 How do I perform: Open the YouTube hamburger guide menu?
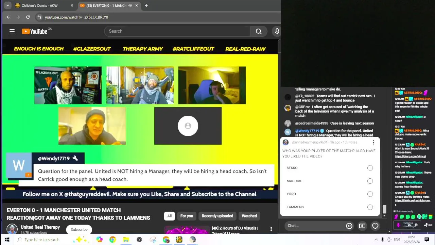(12, 31)
